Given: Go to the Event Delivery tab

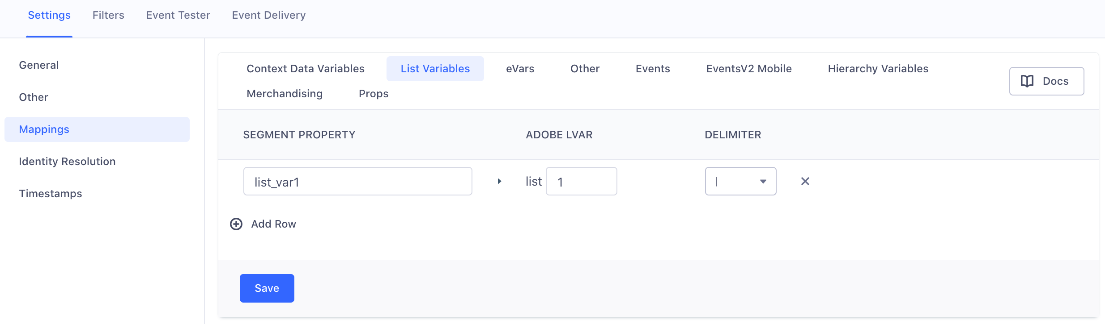Looking at the screenshot, I should tap(268, 15).
